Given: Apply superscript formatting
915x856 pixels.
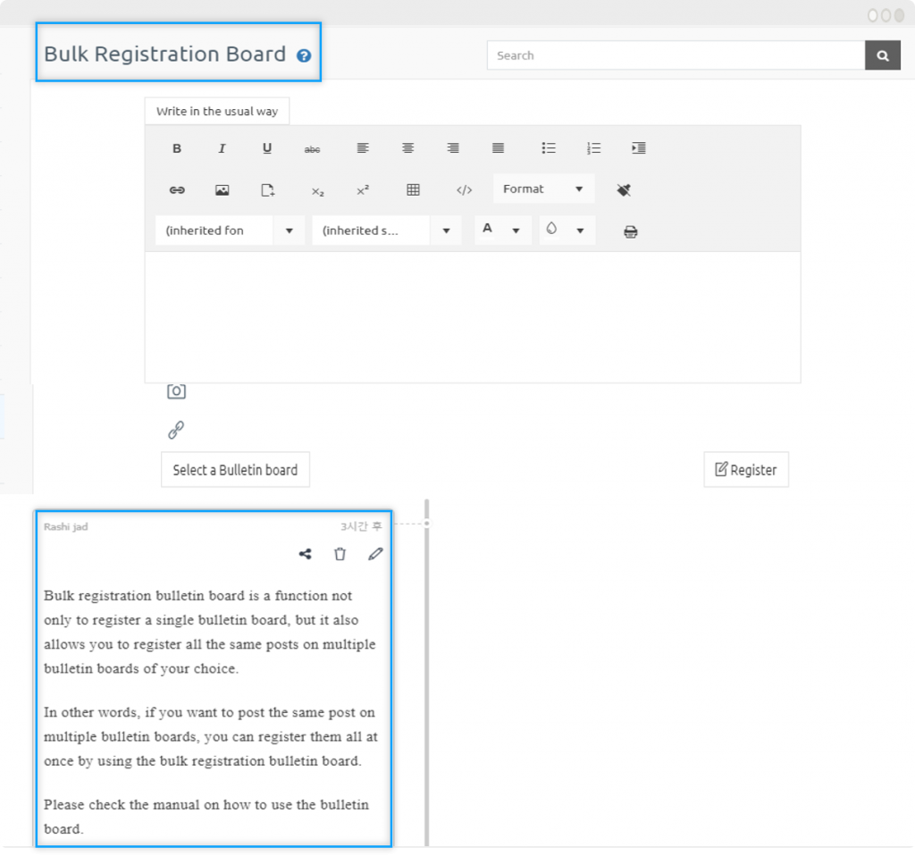Looking at the screenshot, I should pos(364,189).
